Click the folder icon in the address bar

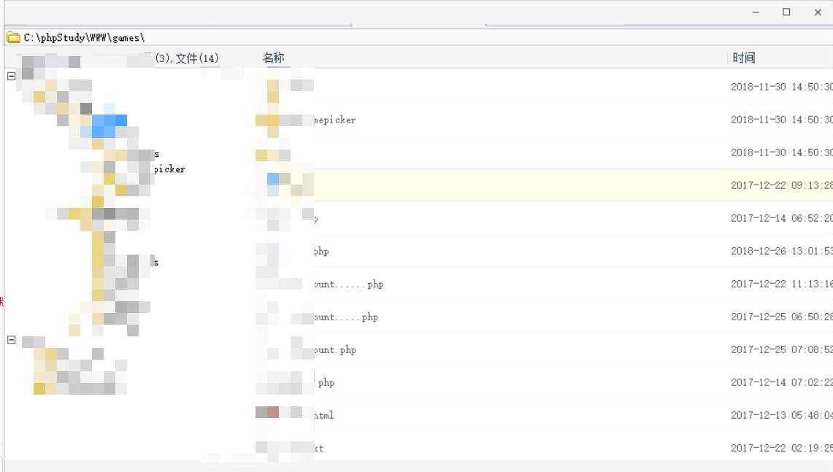[x=14, y=37]
